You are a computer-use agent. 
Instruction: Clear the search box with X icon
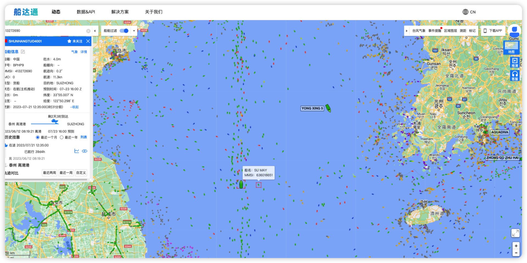[x=88, y=31]
